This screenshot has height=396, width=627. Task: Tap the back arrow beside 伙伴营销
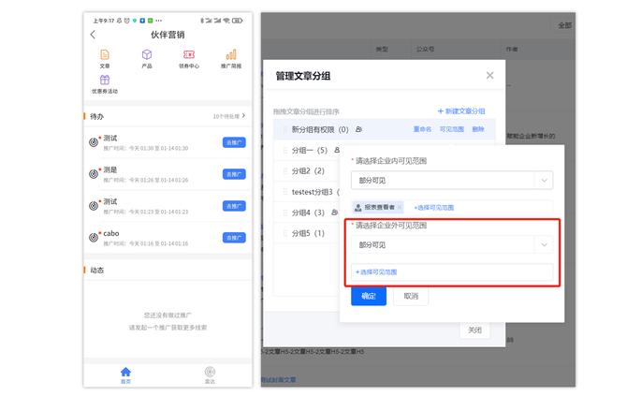click(x=93, y=35)
